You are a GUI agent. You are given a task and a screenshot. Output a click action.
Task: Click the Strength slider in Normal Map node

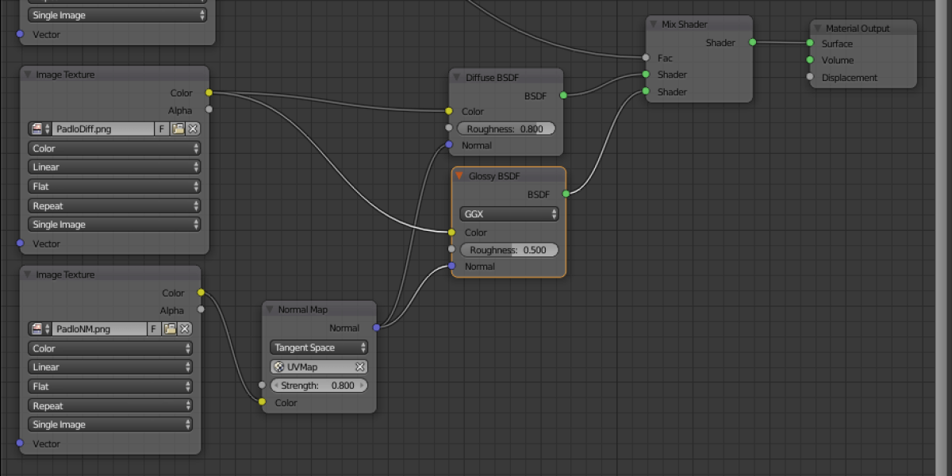point(319,386)
